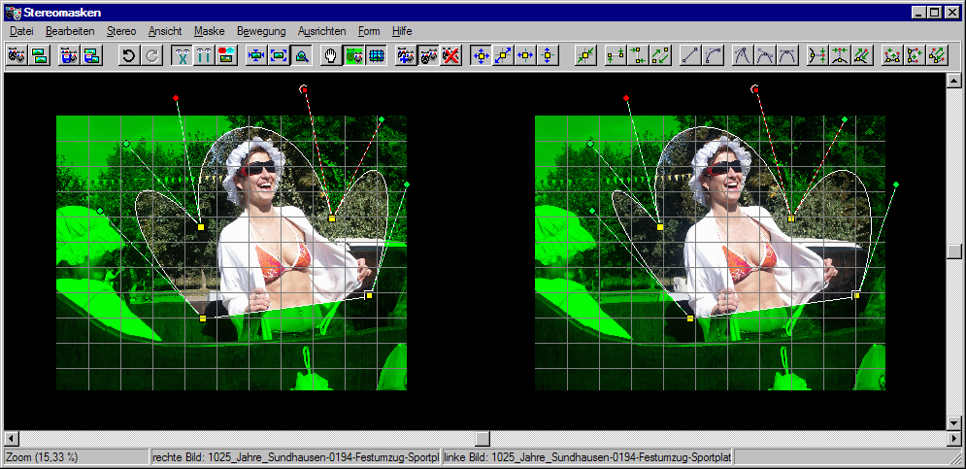Screen dimensions: 966x469
Task: Click the last toolbar icon with diagonal green arrows
Action: click(x=938, y=56)
